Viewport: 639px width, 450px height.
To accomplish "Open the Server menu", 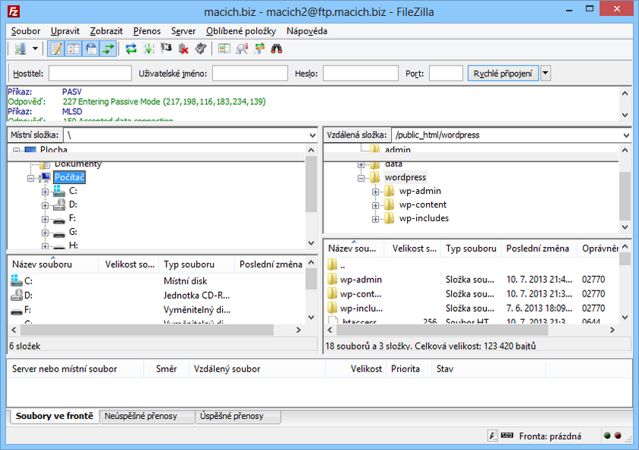I will click(x=183, y=31).
